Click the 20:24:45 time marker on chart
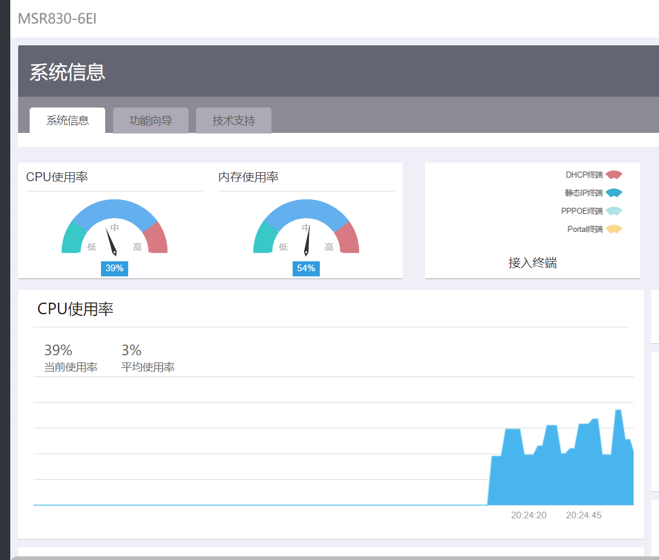The height and width of the screenshot is (560, 659). pyautogui.click(x=583, y=515)
